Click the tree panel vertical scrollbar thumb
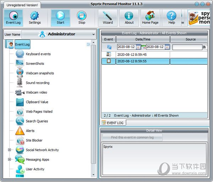213x182 pixels. (x=93, y=104)
